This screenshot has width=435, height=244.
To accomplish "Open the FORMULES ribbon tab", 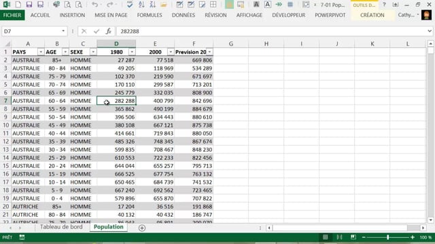I will tap(150, 15).
